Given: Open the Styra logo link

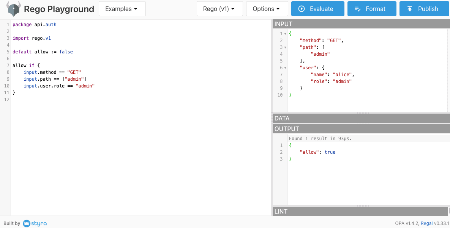Looking at the screenshot, I should click(x=35, y=223).
